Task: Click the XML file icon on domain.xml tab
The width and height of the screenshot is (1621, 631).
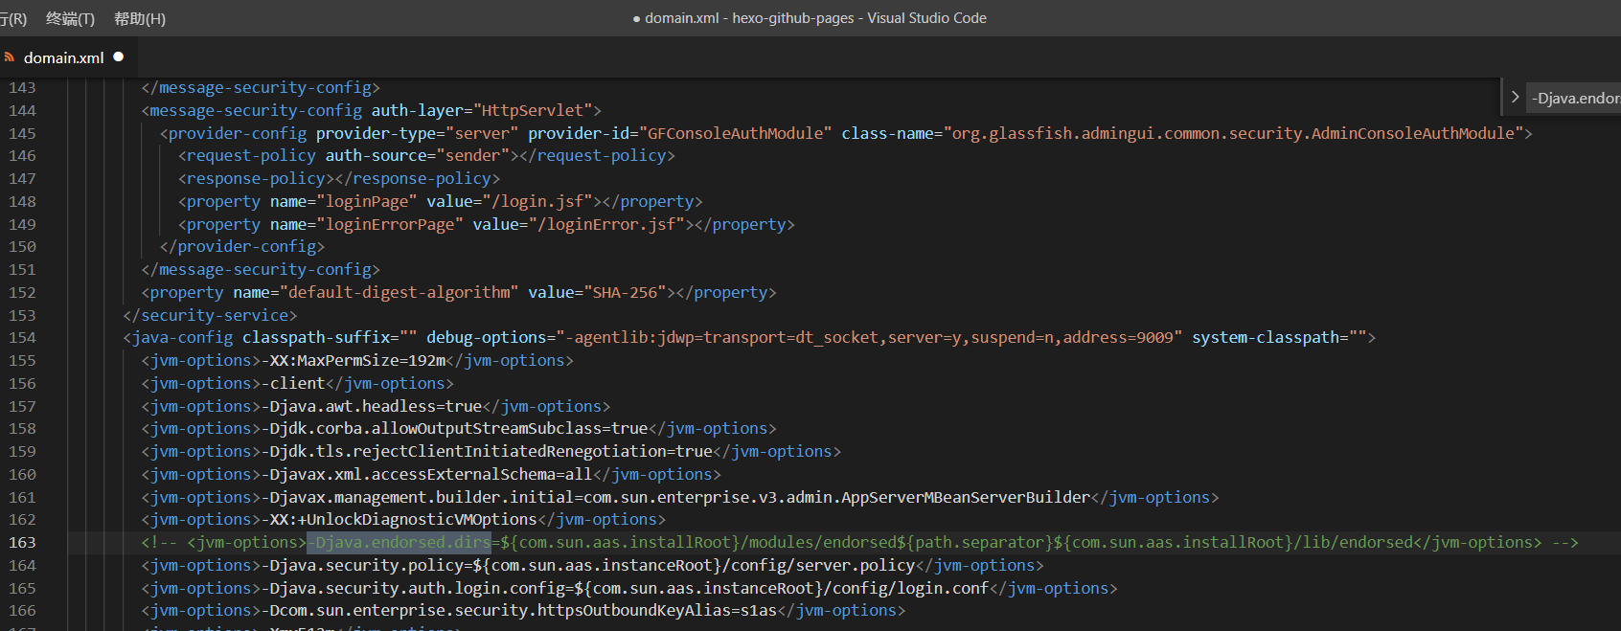Action: [x=9, y=57]
